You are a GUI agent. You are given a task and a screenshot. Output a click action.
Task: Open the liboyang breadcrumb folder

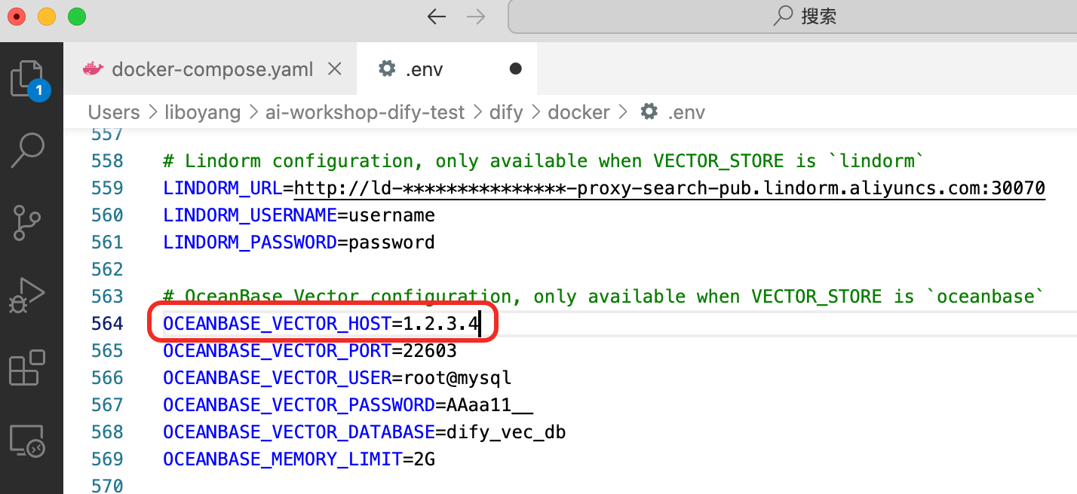coord(202,112)
